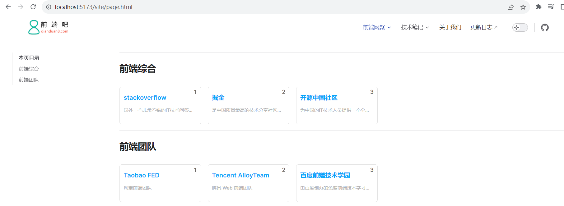Screen dimensions: 564x206
Task: Click the qianduan8.com text under logo
Action: (x=55, y=31)
